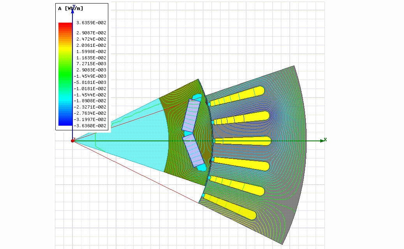Image resolution: width=404 pixels, height=249 pixels.
Task: Select the legend value -2.7634E-002
Action: (x=90, y=113)
